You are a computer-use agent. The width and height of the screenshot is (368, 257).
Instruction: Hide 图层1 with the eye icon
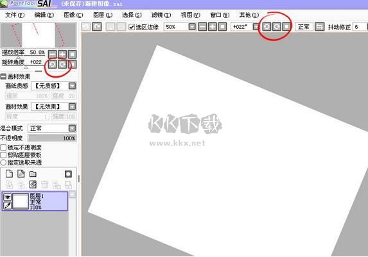(8, 197)
